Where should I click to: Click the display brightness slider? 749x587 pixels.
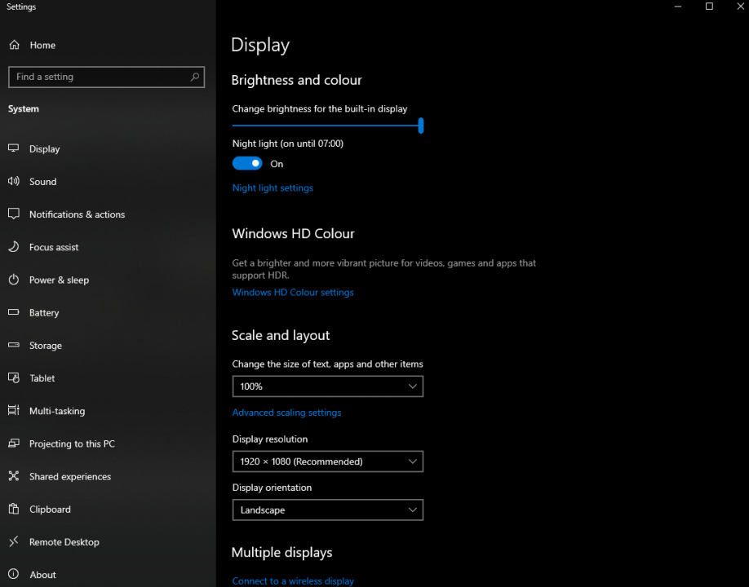click(x=326, y=126)
